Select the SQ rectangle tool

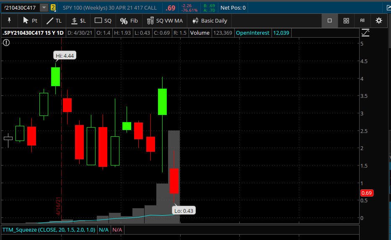[103, 20]
